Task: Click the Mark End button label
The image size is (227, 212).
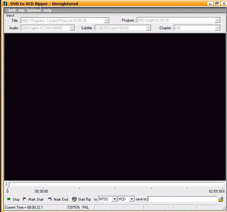Action: [61, 200]
